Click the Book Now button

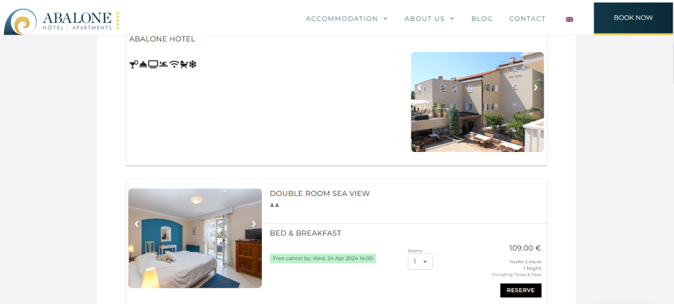tap(633, 18)
